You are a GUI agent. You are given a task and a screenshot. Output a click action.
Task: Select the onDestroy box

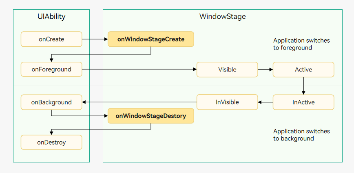[51, 143]
